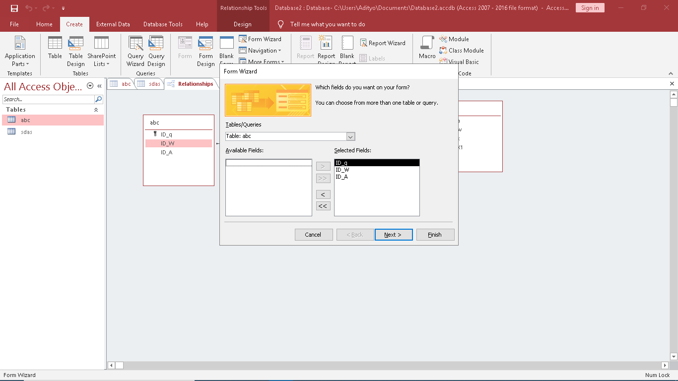Select ID_W in the Selected Fields list
The height and width of the screenshot is (381, 678).
click(x=342, y=170)
